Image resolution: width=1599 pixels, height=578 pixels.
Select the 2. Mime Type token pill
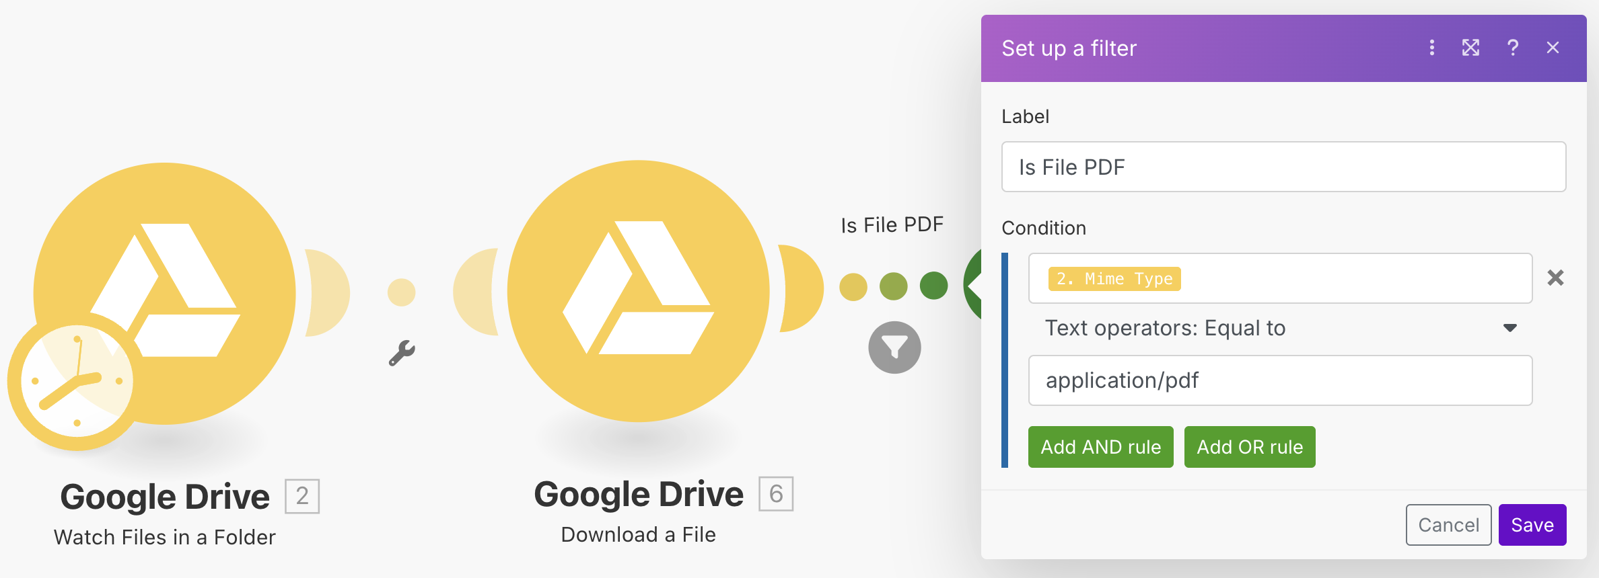coord(1114,279)
